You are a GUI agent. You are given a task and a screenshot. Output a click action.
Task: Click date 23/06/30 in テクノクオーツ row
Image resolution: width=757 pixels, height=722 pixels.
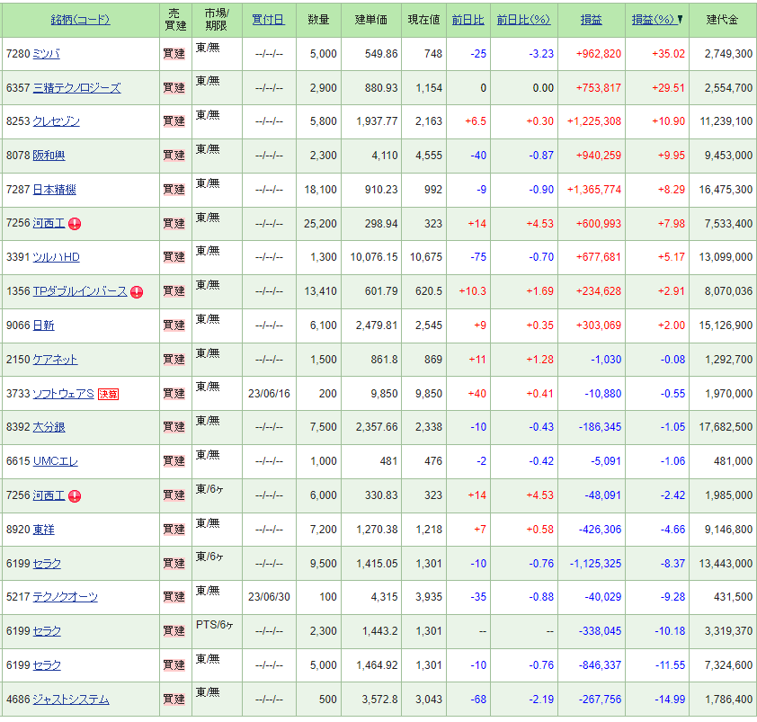pos(269,597)
